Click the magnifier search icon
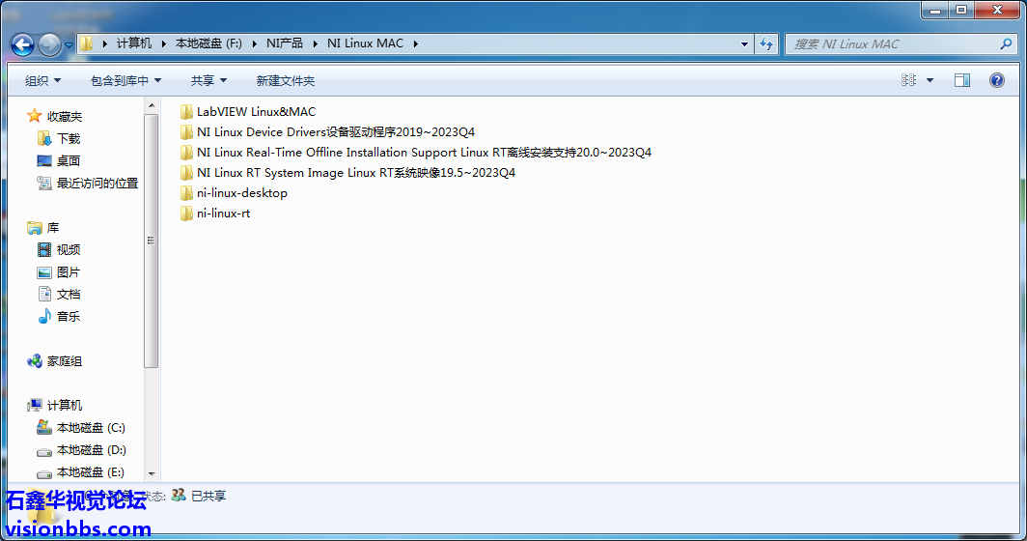Screen dimensions: 1027x541 [1006, 43]
